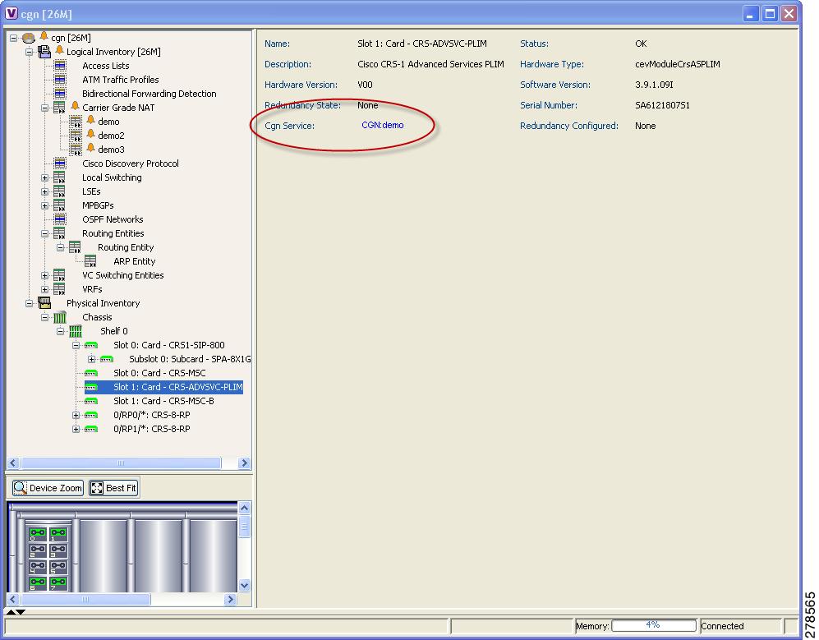Expand the Subslot 0 subcard node
The image size is (819, 640).
point(91,360)
